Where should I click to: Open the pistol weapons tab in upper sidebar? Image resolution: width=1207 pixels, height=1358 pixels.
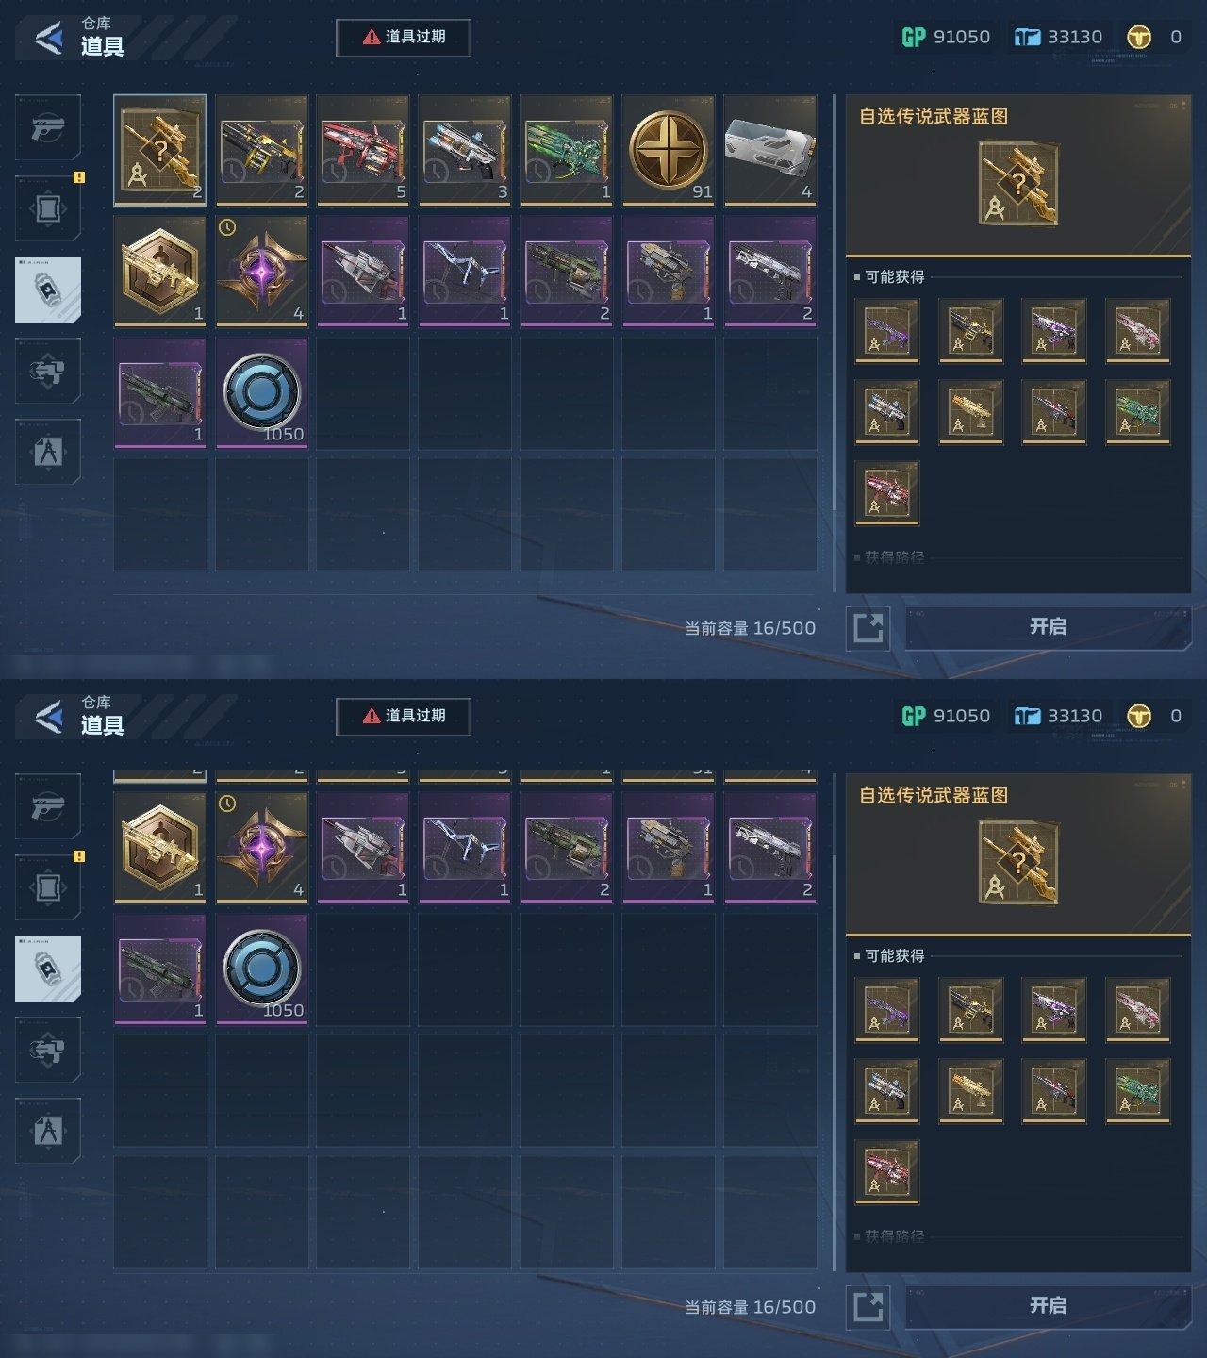(48, 127)
